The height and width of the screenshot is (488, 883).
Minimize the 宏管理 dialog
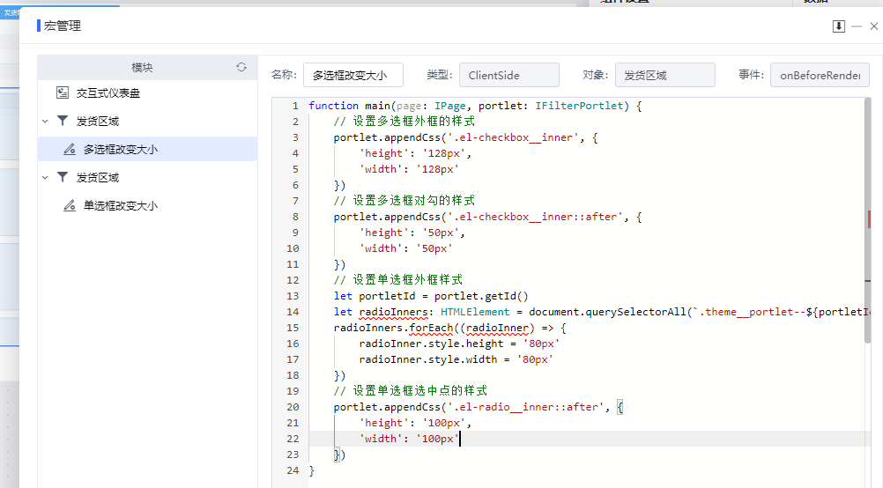click(x=857, y=26)
